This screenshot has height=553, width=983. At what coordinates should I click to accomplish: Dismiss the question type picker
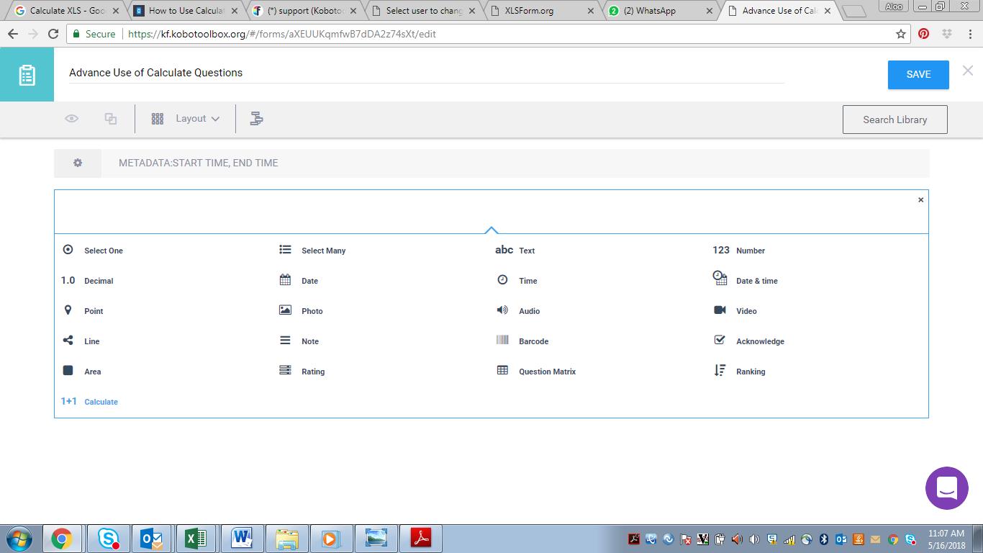coord(920,199)
